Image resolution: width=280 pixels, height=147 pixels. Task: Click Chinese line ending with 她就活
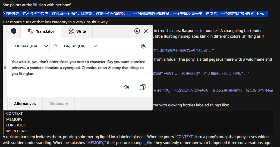coord(201,74)
